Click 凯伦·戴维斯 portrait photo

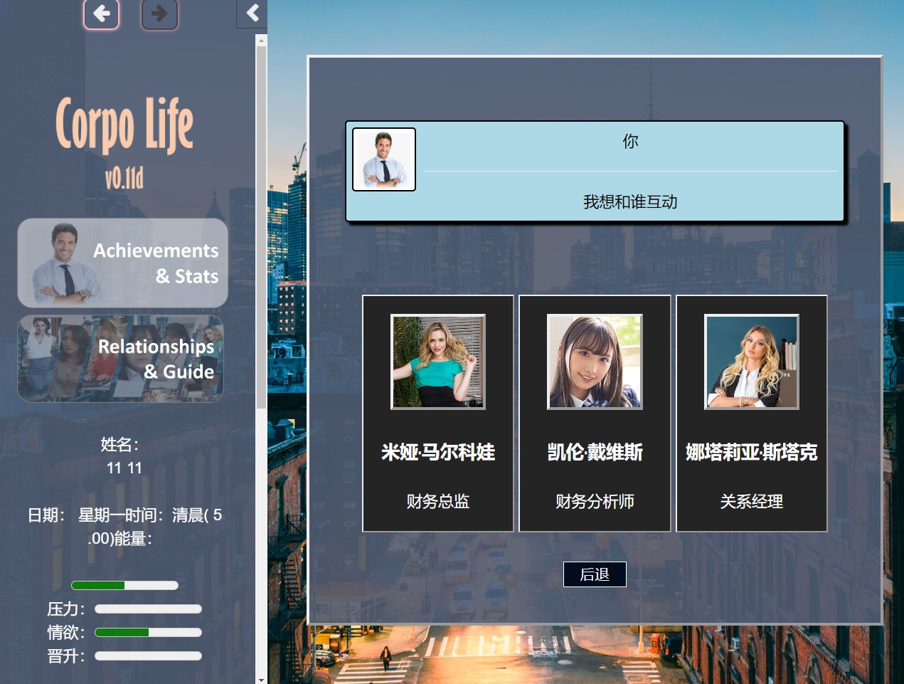tap(595, 362)
